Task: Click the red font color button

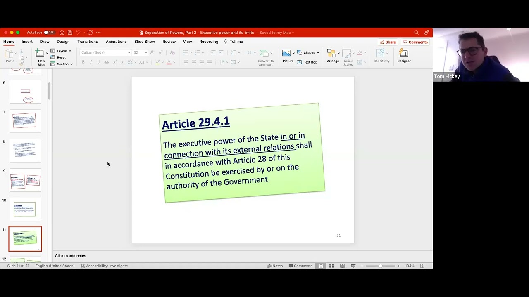Action: [x=169, y=62]
